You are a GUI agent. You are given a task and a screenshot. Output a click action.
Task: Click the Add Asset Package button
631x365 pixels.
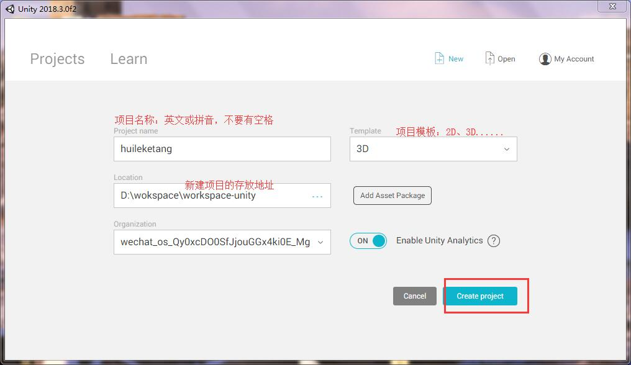(392, 196)
